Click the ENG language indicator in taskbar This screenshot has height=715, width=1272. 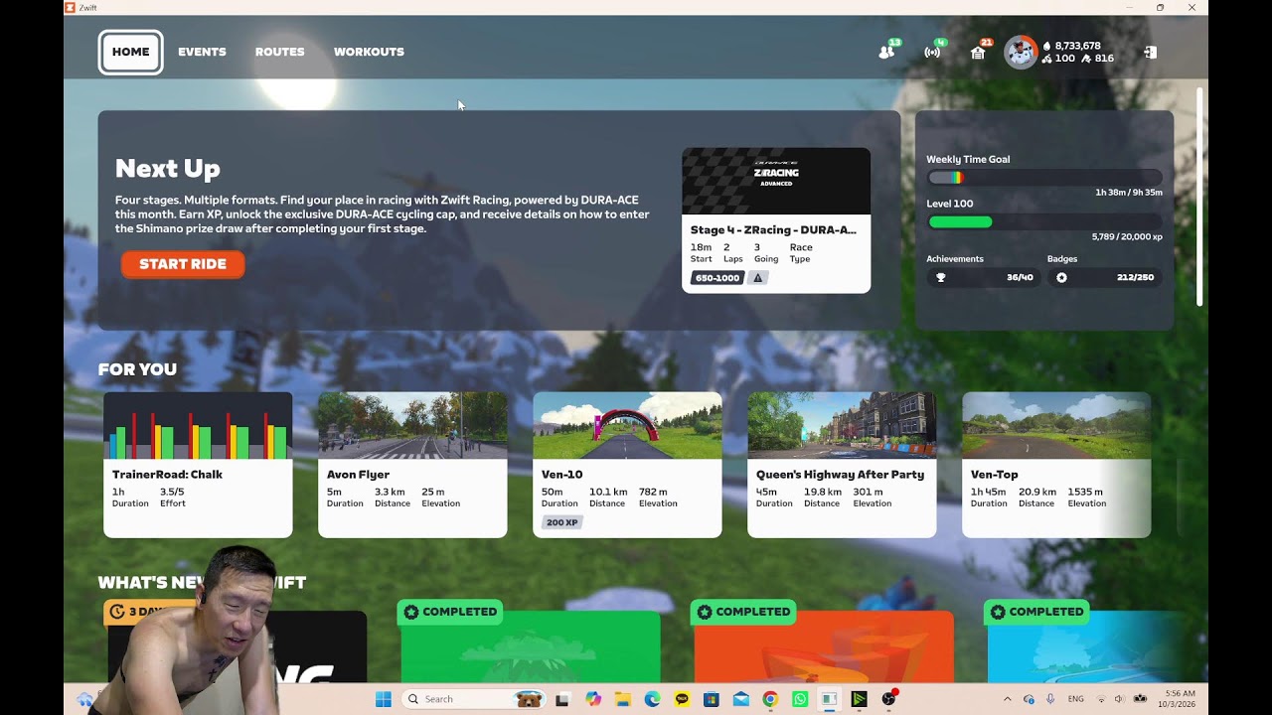point(1075,699)
